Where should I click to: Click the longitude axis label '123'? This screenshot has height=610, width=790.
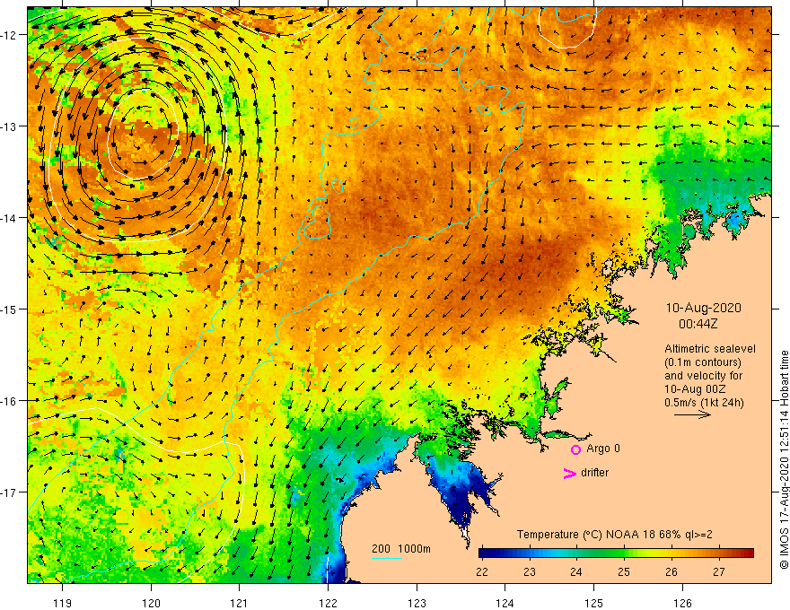coord(417,603)
